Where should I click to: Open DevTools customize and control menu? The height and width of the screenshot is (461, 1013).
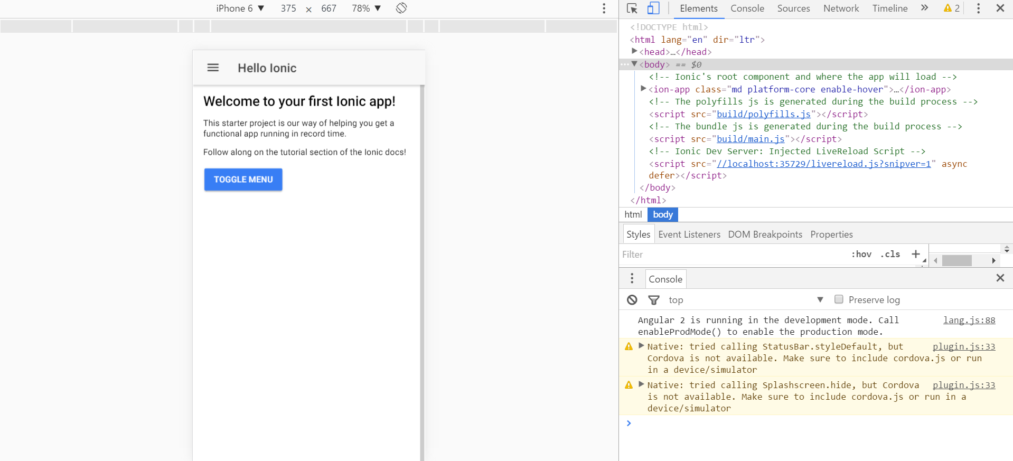[x=978, y=8]
